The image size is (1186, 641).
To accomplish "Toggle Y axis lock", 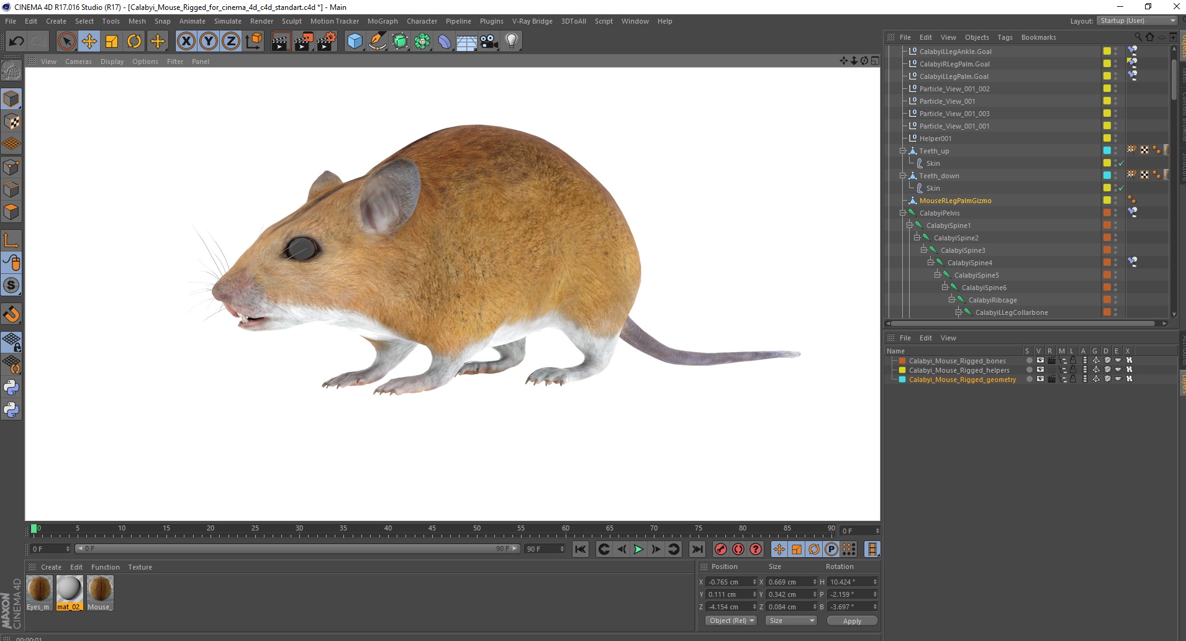I will (209, 42).
